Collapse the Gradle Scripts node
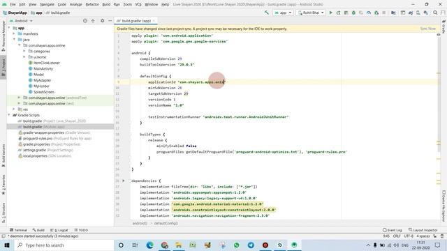Viewport: 447px width, 251px height. point(9,115)
